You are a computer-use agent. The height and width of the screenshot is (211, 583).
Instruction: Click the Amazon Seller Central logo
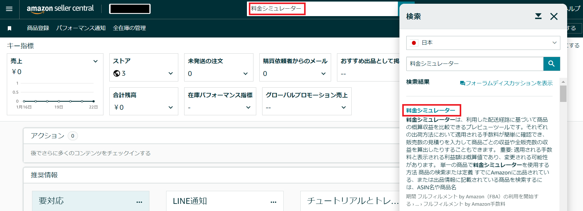pos(60,9)
